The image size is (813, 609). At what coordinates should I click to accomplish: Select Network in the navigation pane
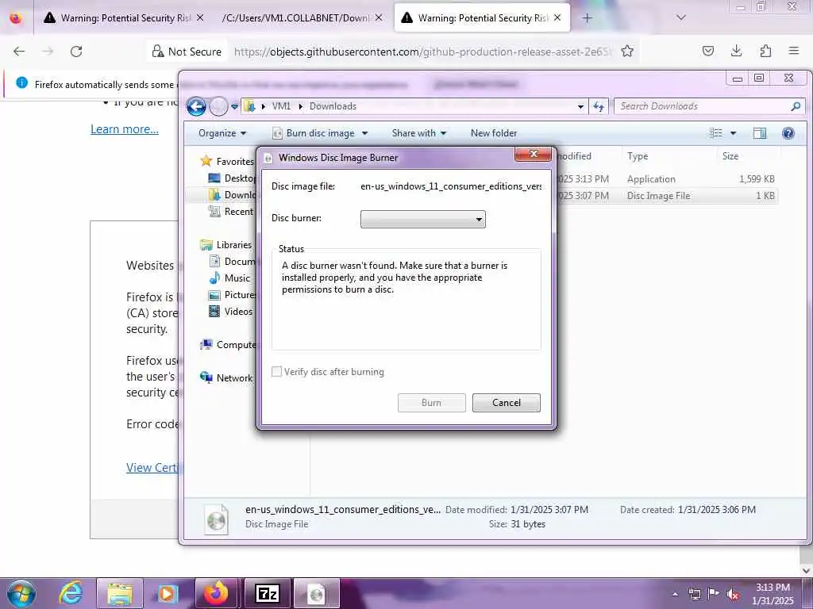226,378
